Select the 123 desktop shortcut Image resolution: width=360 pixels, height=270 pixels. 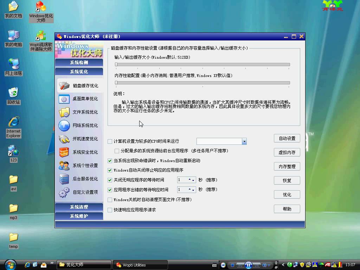(x=13, y=154)
